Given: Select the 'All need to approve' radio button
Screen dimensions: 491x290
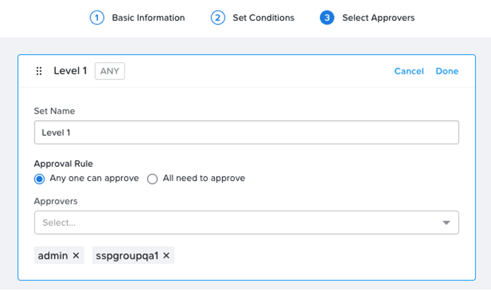Looking at the screenshot, I should [x=152, y=179].
